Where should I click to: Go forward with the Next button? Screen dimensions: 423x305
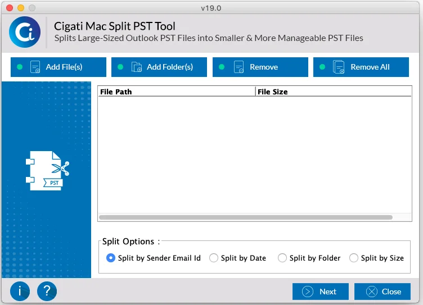(x=321, y=292)
